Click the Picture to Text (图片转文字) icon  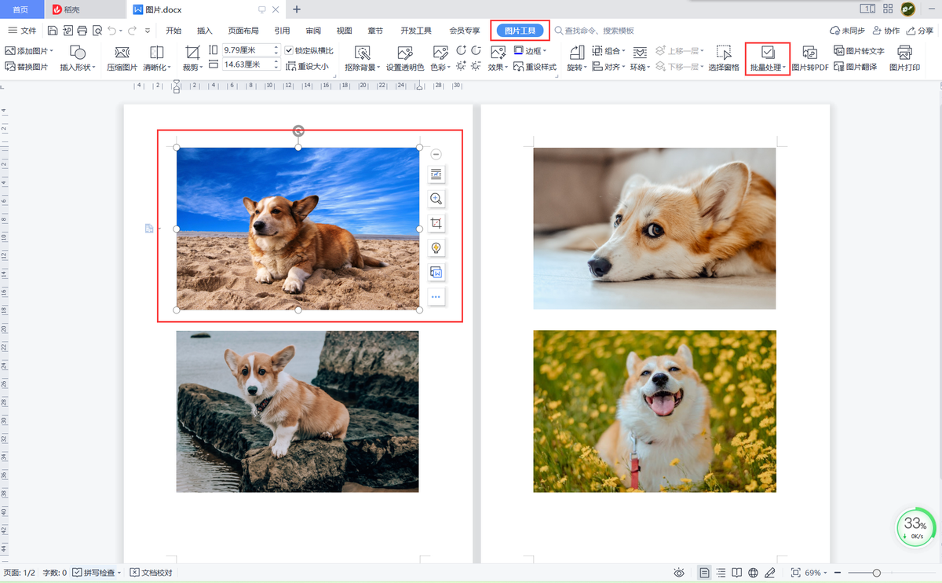859,51
